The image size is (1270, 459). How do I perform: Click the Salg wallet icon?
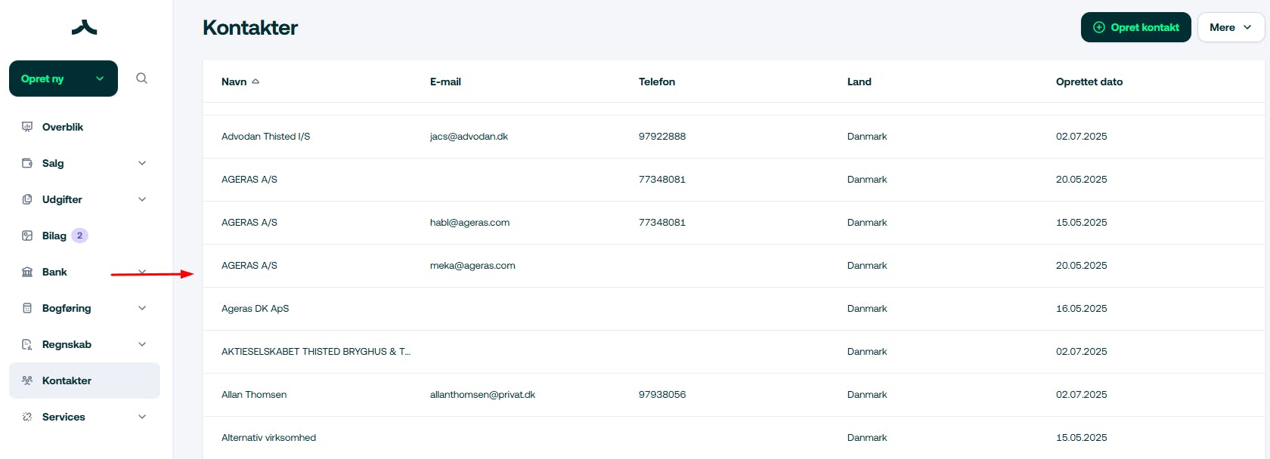(27, 163)
